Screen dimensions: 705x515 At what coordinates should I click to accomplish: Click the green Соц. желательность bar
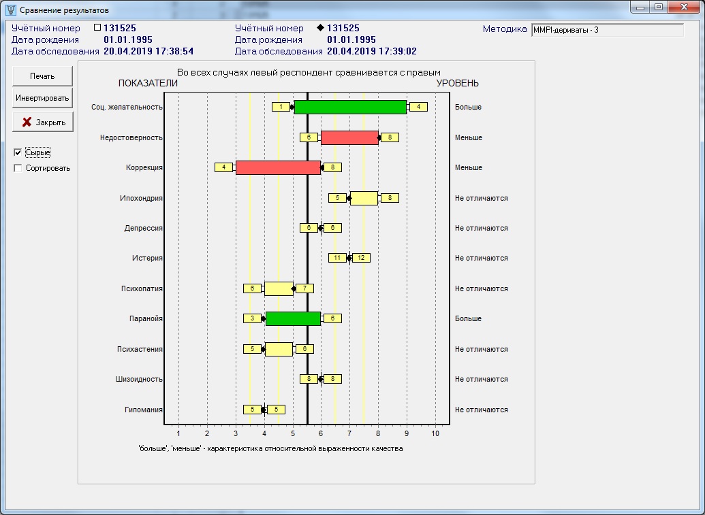click(x=350, y=107)
